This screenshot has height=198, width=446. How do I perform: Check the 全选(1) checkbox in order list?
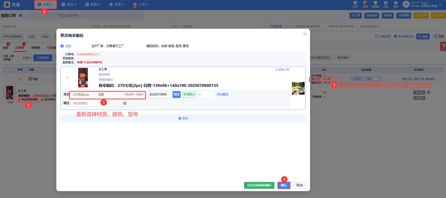[19, 58]
